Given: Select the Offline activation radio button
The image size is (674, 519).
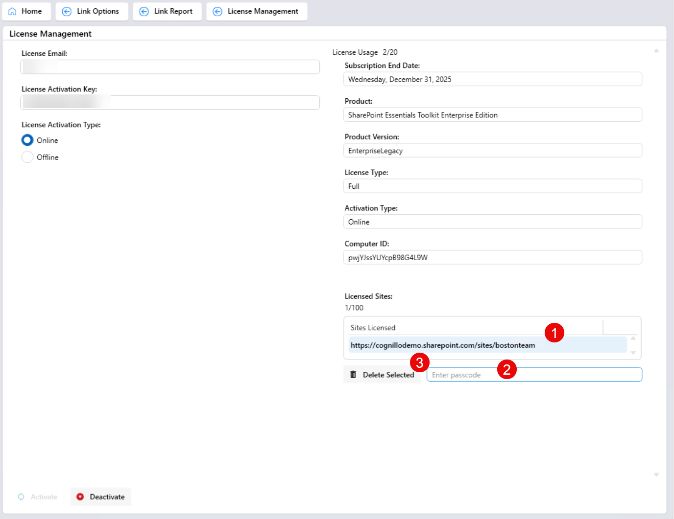Looking at the screenshot, I should click(27, 157).
